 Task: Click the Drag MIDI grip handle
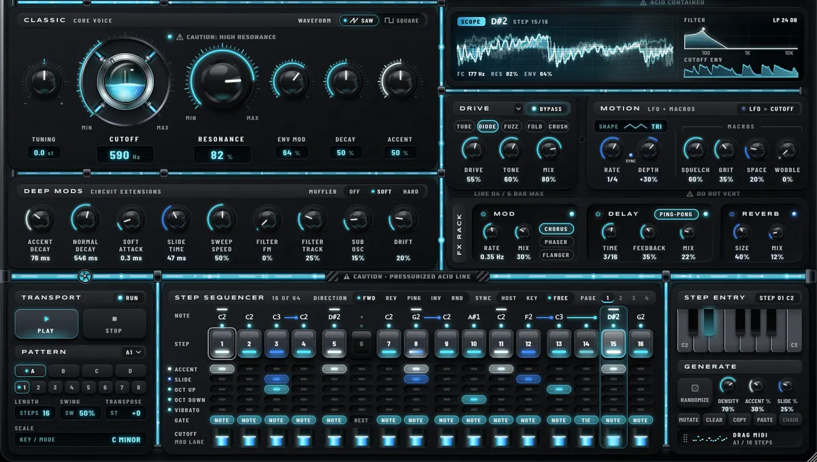(685, 438)
